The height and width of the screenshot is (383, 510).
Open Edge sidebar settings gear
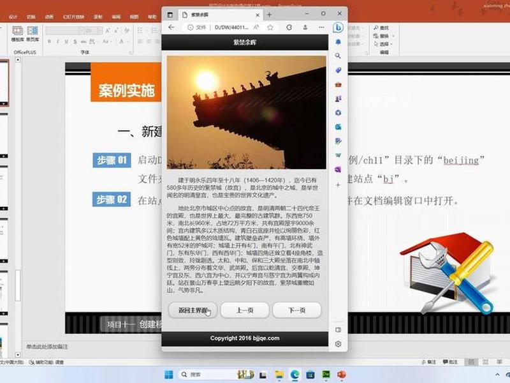pos(339,344)
